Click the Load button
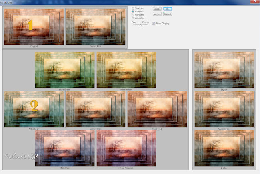This screenshot has height=174, width=260. [x=157, y=9]
